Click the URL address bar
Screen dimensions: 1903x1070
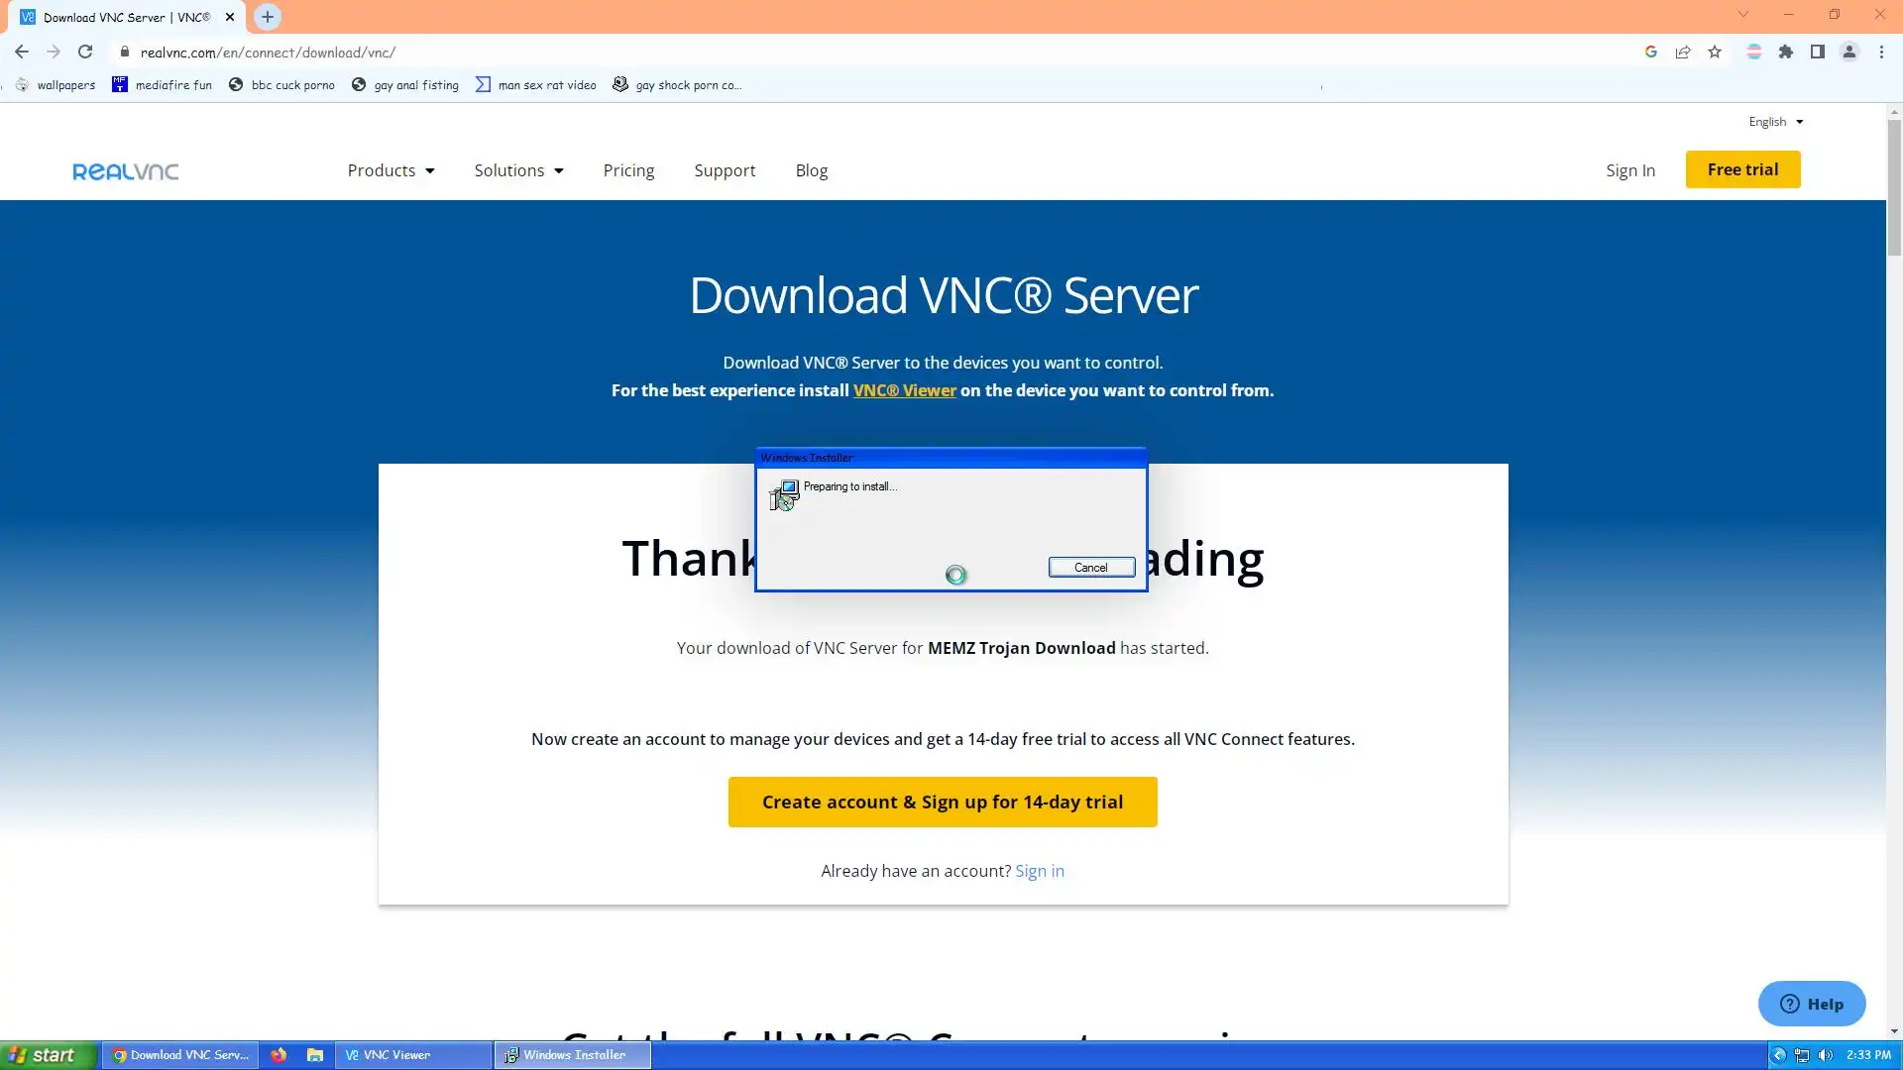point(694,53)
